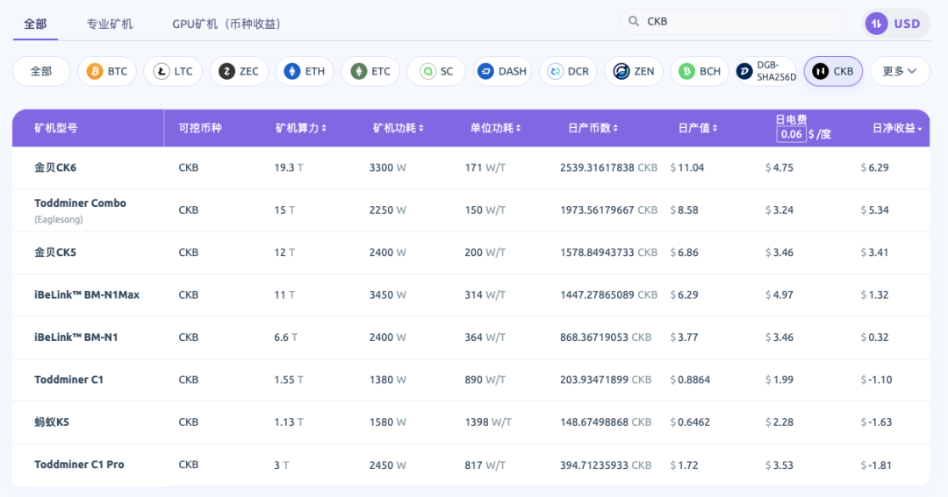The height and width of the screenshot is (497, 948).
Task: Click the ETH coin icon
Action: (x=292, y=71)
